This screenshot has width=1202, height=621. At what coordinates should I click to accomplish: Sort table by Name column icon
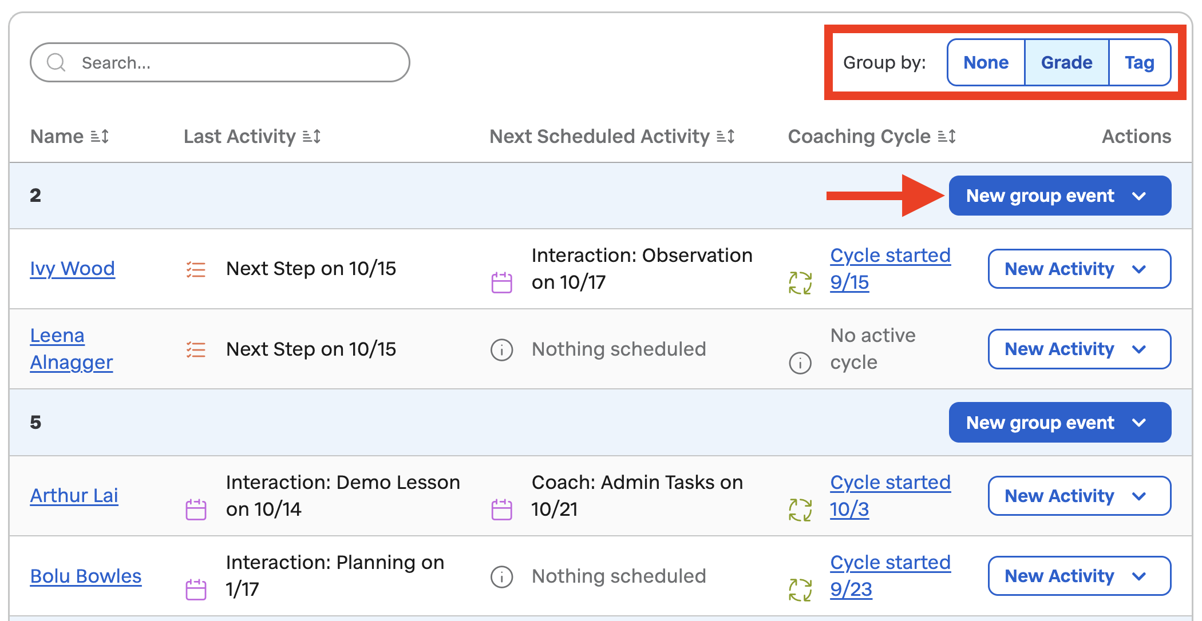pos(100,137)
